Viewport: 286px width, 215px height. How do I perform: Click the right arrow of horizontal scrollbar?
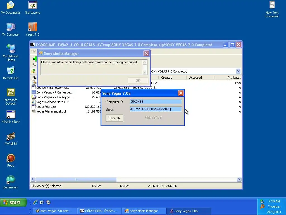coord(239,179)
